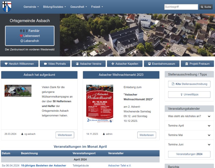Expand the Gesundheit navigation dropdown
This screenshot has height=168, width=215.
click(x=78, y=7)
